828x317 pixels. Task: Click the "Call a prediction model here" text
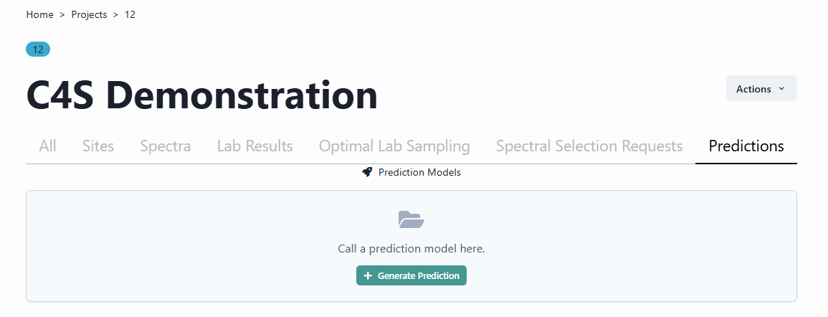point(411,249)
